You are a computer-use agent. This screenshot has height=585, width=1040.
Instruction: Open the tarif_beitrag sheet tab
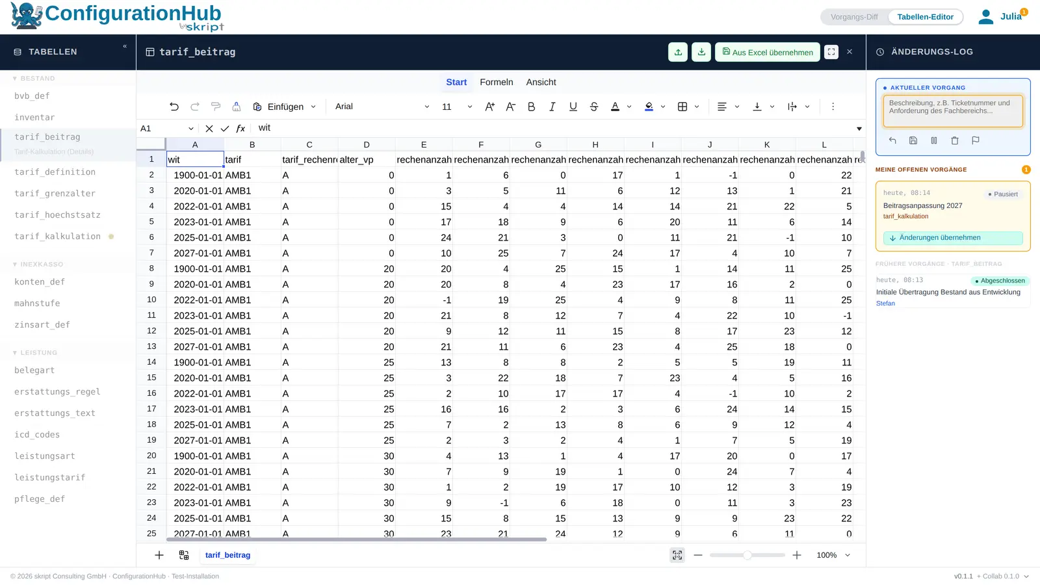click(x=227, y=555)
